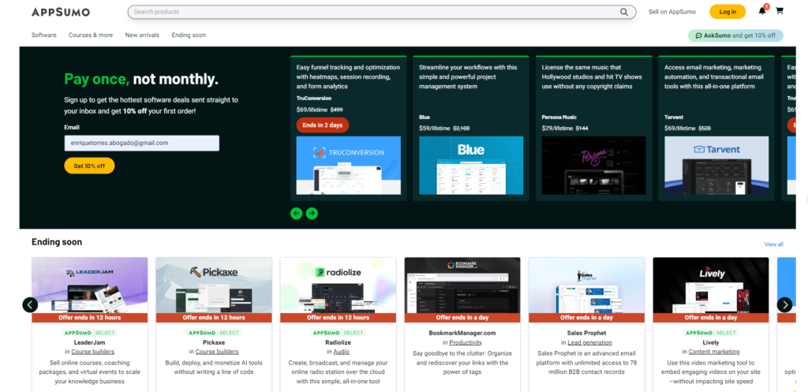Open Sell on AppSumo link
The width and height of the screenshot is (808, 392).
672,12
